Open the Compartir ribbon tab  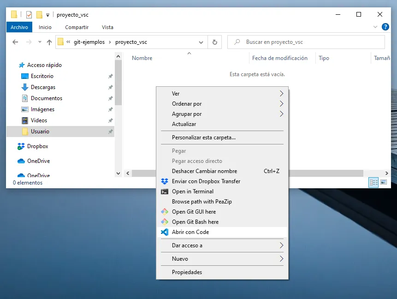pyautogui.click(x=77, y=27)
